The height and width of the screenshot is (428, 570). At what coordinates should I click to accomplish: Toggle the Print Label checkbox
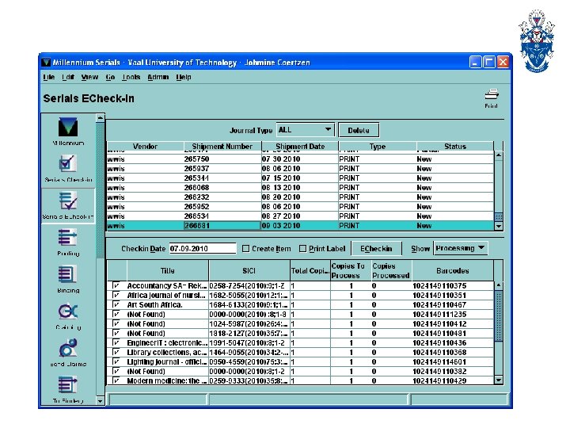(x=302, y=249)
